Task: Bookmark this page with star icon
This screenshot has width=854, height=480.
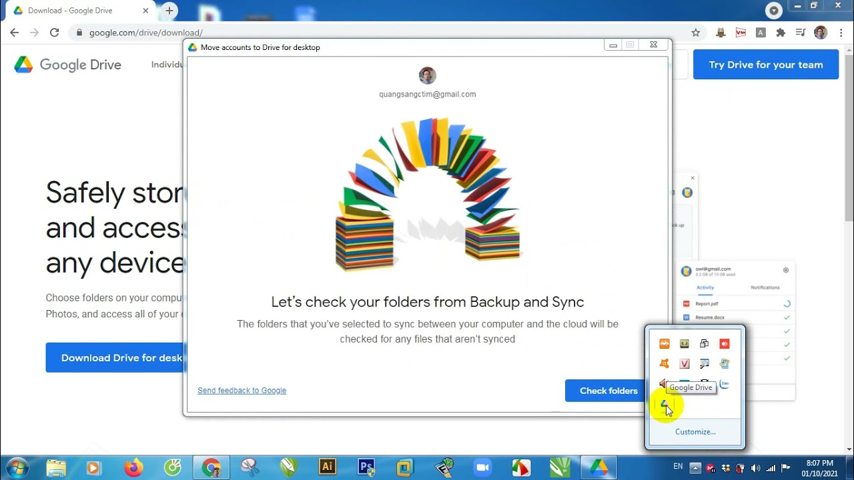Action: (x=696, y=33)
